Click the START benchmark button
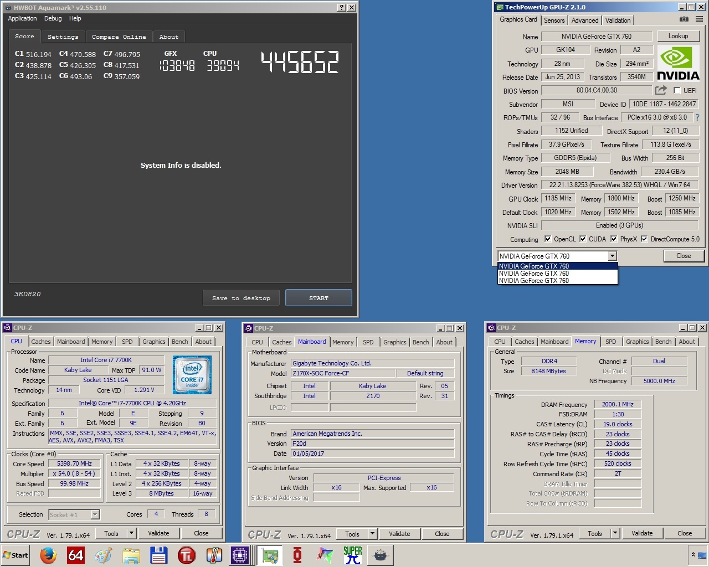709x567 pixels. coord(318,298)
